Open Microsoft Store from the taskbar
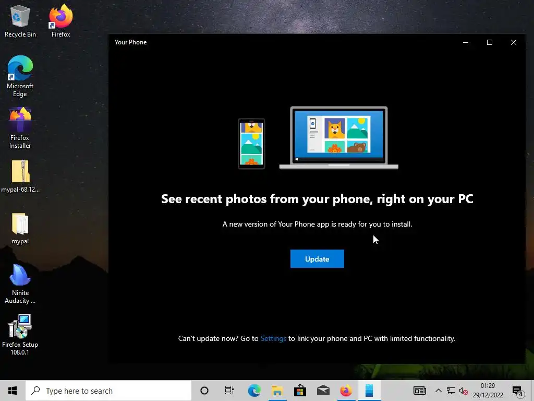 coord(300,391)
